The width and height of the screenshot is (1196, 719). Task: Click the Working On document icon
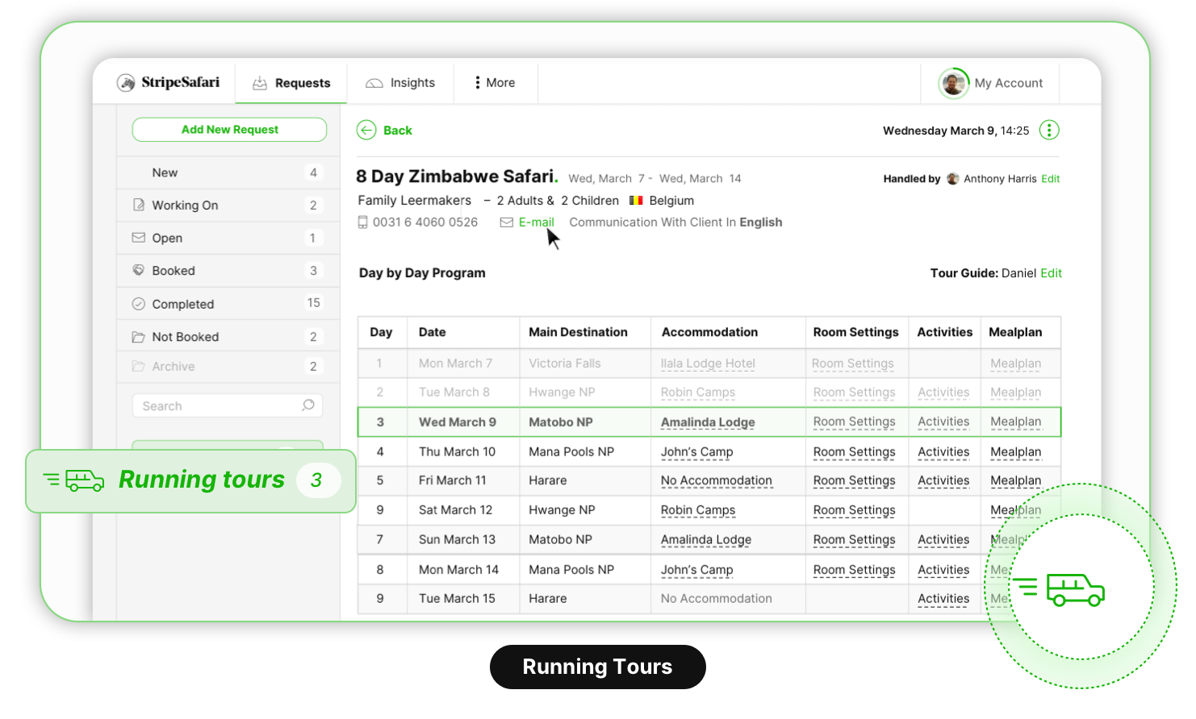(139, 205)
